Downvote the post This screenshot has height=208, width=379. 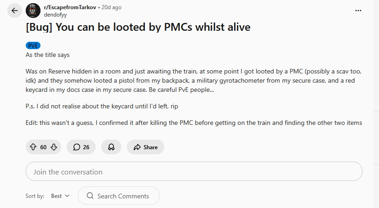point(54,147)
